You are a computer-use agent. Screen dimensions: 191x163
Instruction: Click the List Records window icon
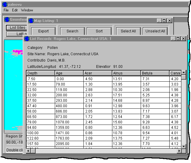(x=27, y=39)
